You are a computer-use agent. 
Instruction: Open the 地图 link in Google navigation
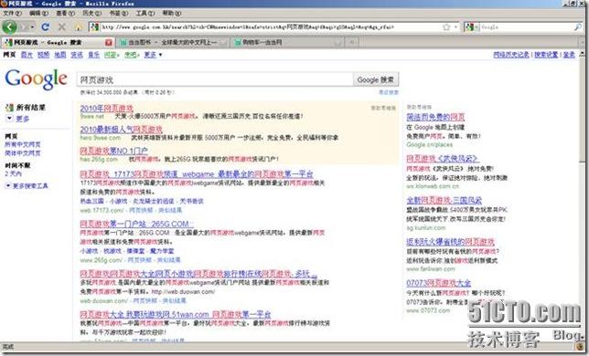coord(60,55)
